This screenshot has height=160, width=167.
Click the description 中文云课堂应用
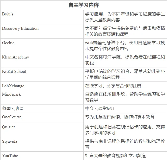click(x=100, y=109)
